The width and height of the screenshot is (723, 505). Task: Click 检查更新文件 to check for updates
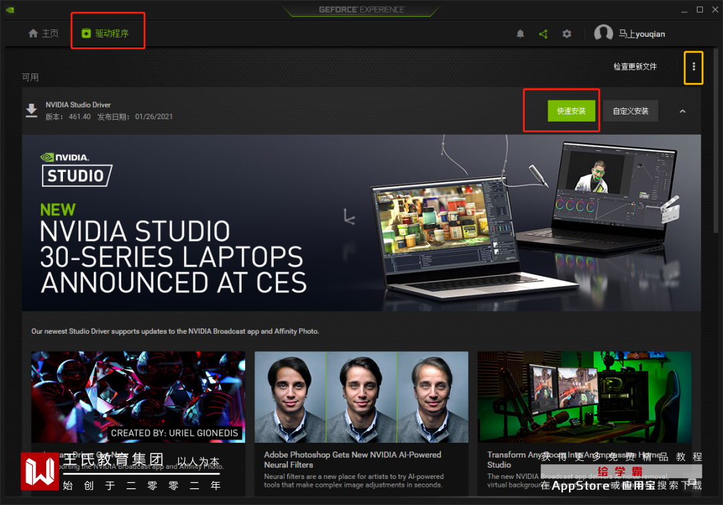click(x=635, y=66)
